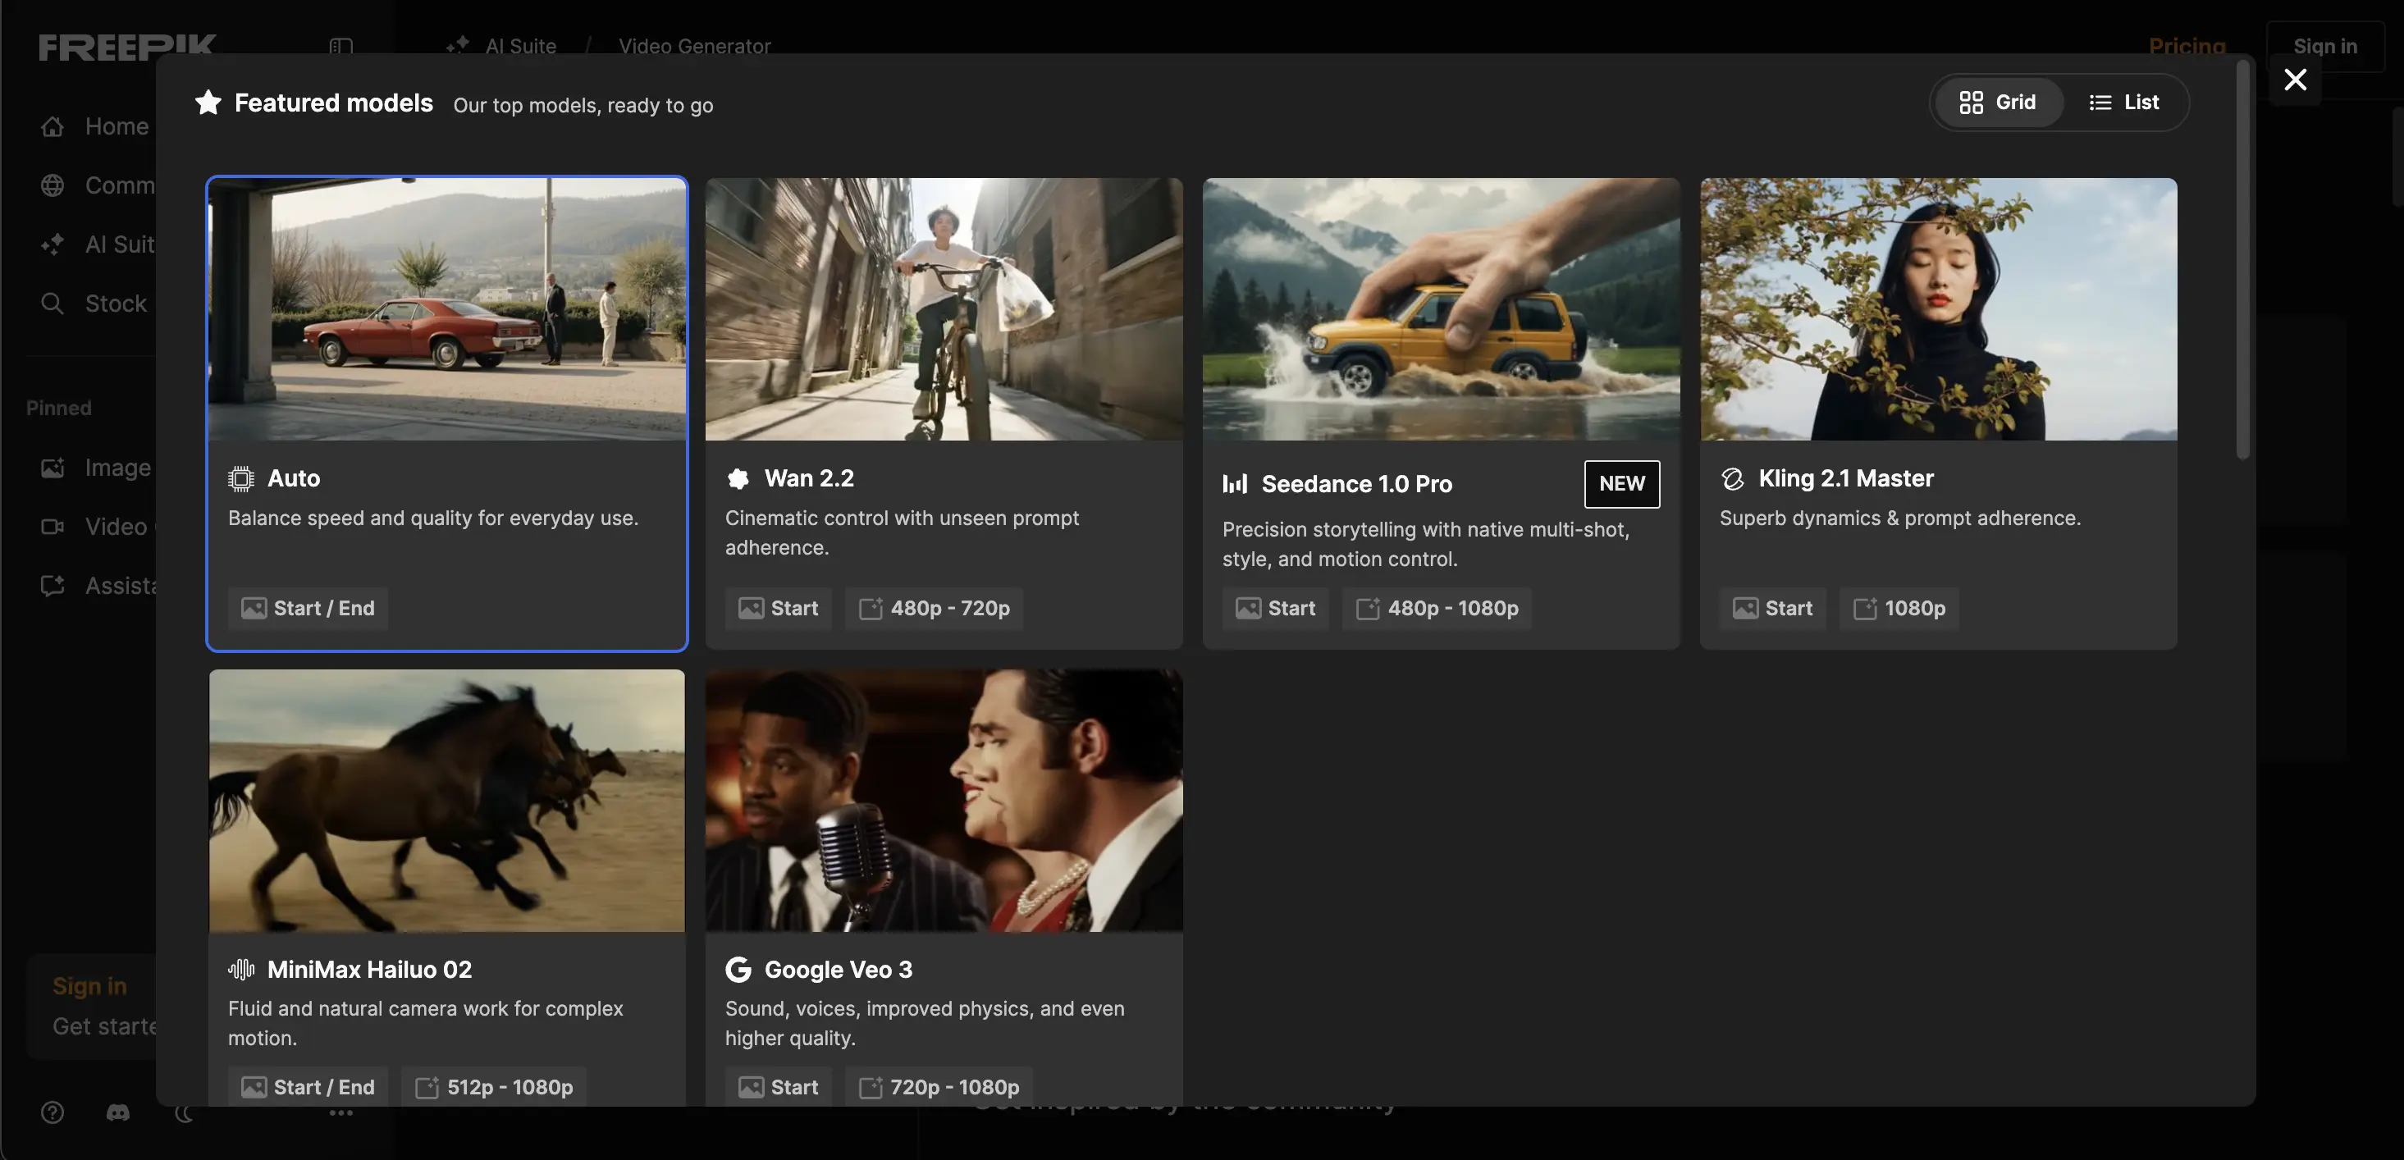Open the Discord icon in sidebar footer
Viewport: 2404px width, 1160px height.
coord(117,1112)
